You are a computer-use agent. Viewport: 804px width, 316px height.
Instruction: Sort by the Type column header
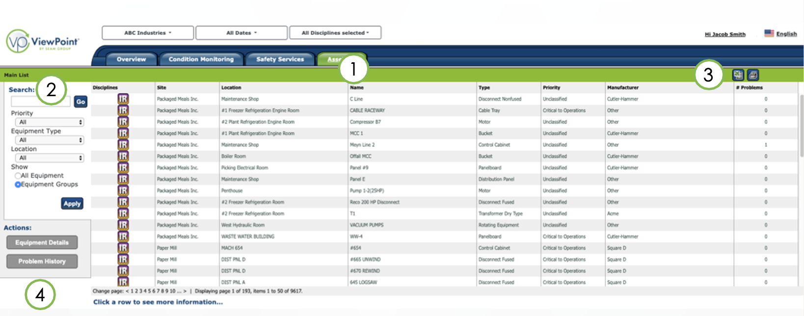484,87
